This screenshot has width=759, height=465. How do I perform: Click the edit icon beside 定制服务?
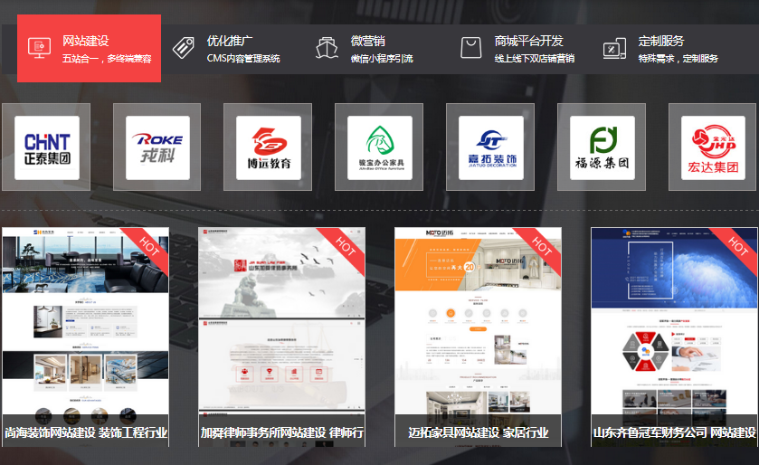click(x=614, y=47)
